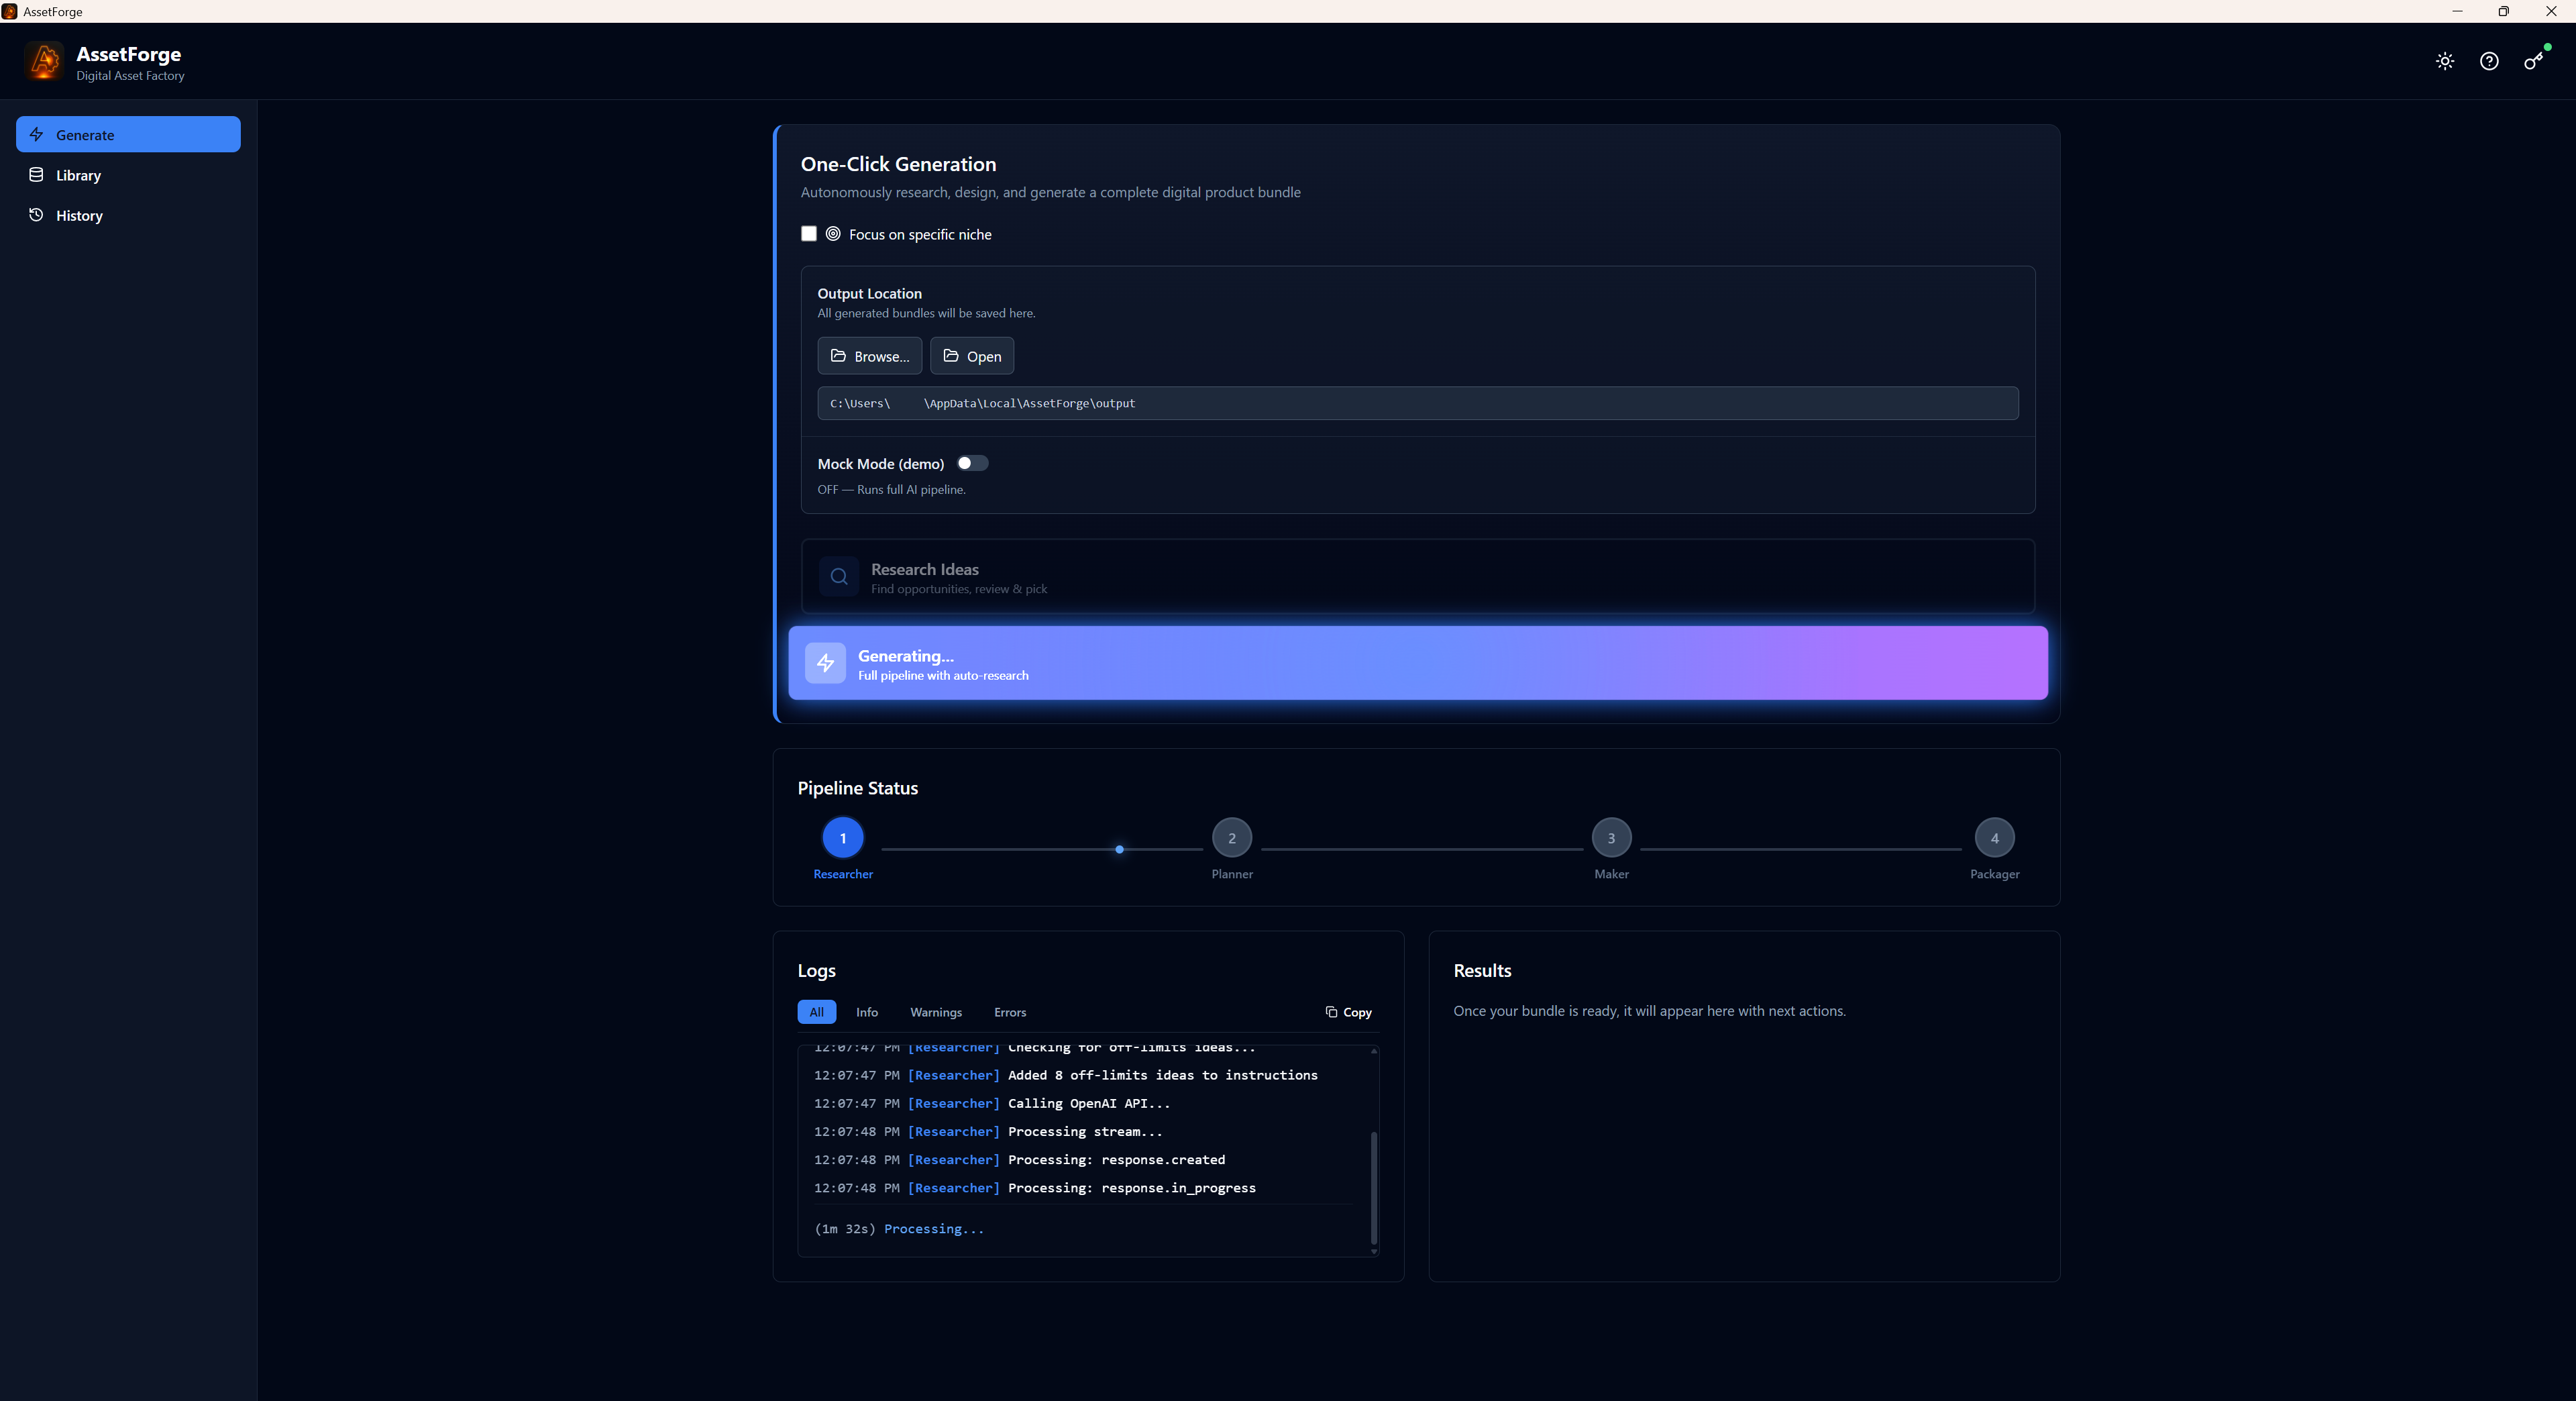Image resolution: width=2576 pixels, height=1401 pixels.
Task: Click the Copy logs icon
Action: [1331, 1012]
